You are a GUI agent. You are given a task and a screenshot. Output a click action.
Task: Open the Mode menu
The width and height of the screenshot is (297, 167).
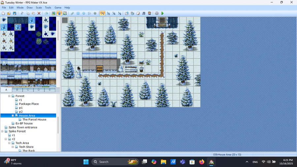click(x=20, y=8)
